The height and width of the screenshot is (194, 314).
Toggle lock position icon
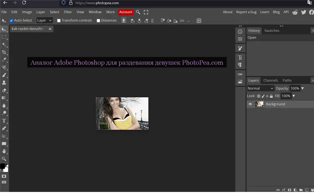[x=267, y=96]
